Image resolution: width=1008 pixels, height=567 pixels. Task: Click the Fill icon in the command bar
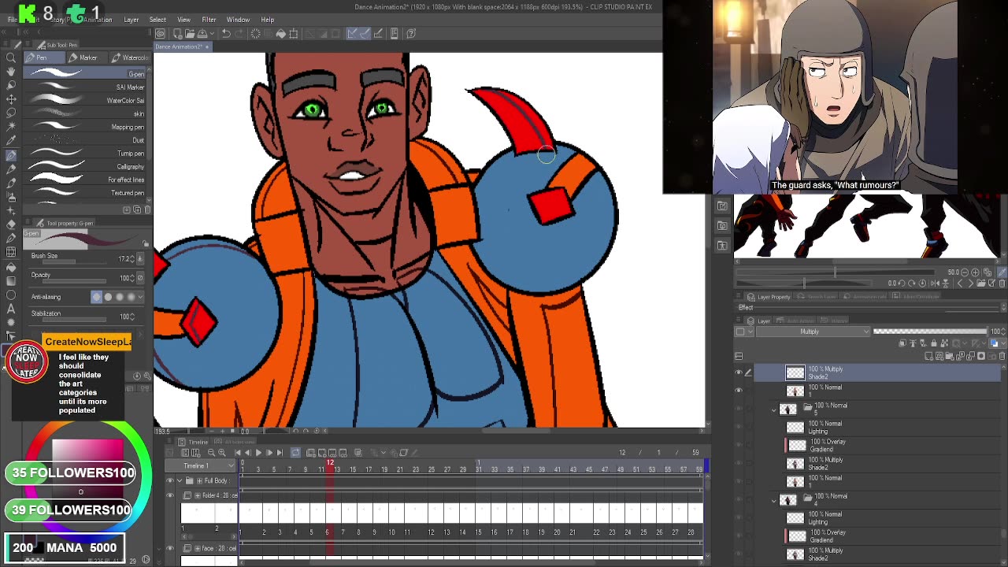coord(280,33)
